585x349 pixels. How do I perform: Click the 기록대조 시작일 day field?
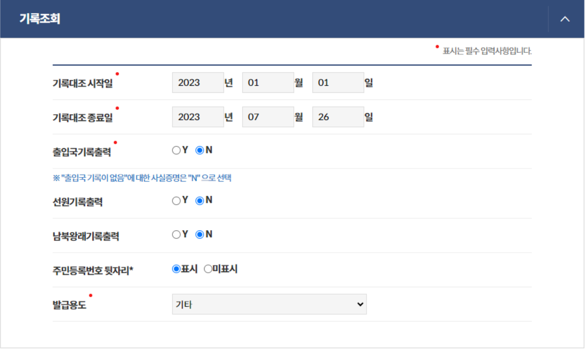338,82
